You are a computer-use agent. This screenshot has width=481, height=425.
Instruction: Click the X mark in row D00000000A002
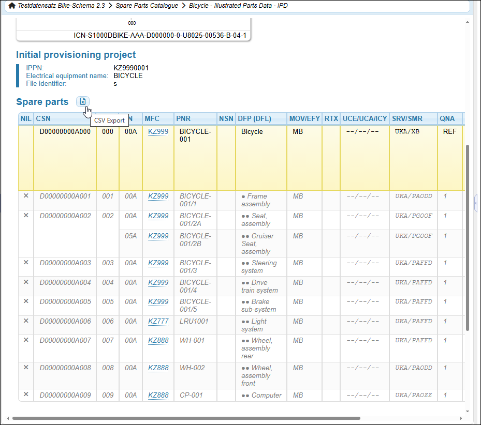pyautogui.click(x=26, y=215)
